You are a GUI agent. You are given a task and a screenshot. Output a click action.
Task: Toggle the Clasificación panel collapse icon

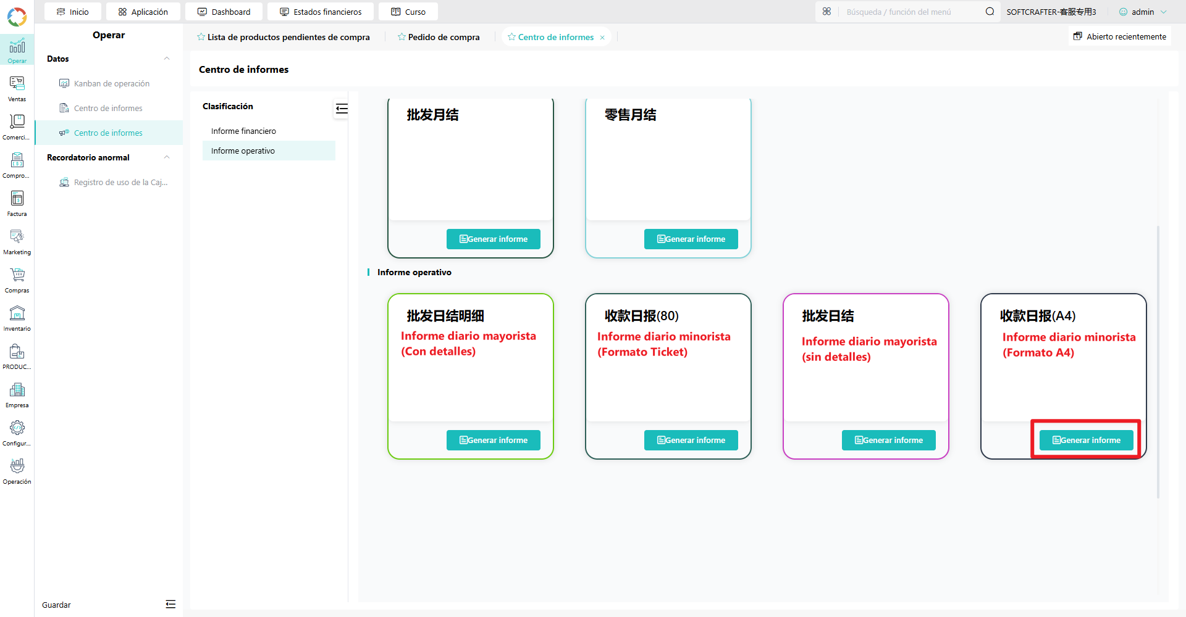coord(342,109)
